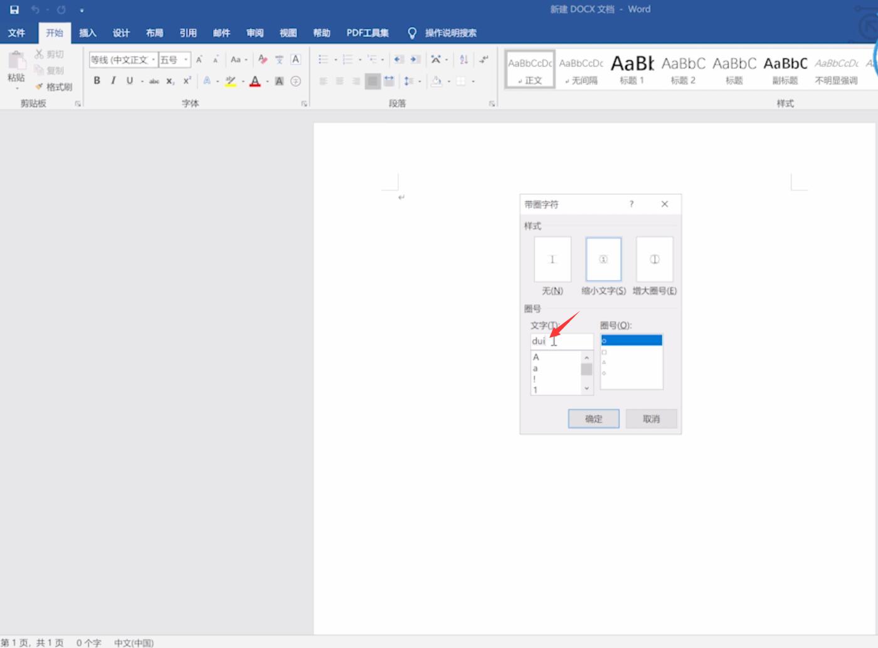
Task: Click the Phonetic Guide (文) icon
Action: click(x=279, y=60)
